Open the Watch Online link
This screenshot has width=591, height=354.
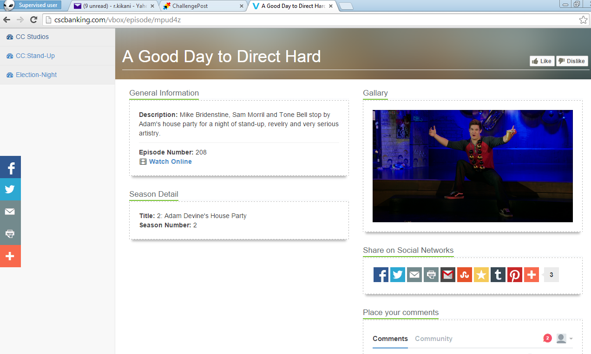pyautogui.click(x=170, y=161)
